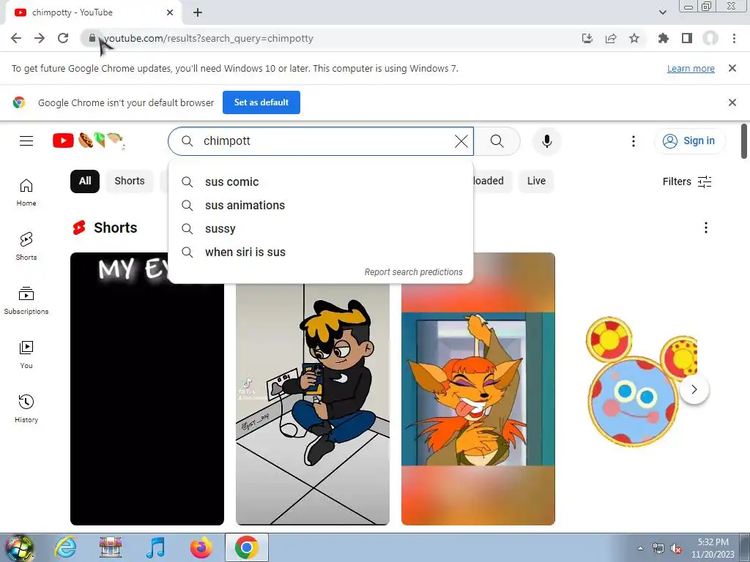Open Subscriptions in the sidebar
The width and height of the screenshot is (750, 562).
26,301
